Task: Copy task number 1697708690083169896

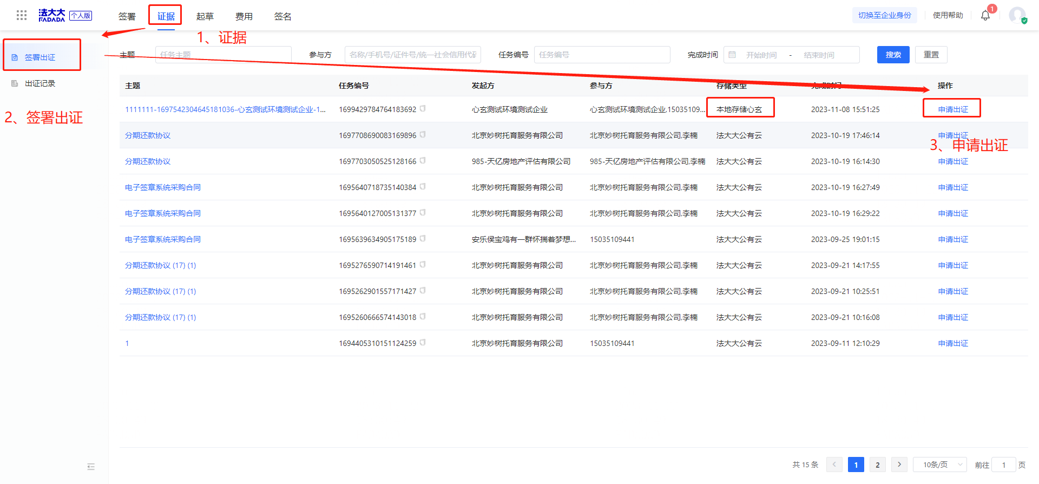Action: [423, 134]
